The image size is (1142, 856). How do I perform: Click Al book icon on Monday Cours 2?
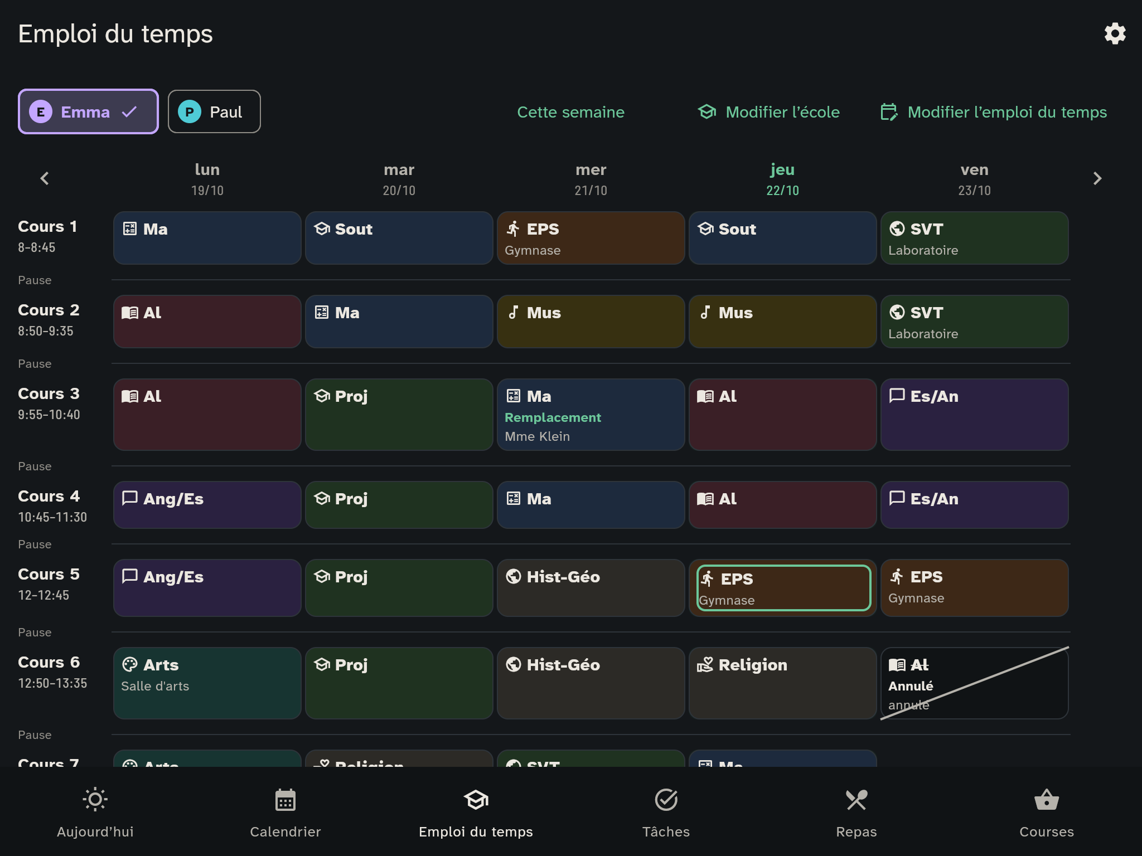130,313
